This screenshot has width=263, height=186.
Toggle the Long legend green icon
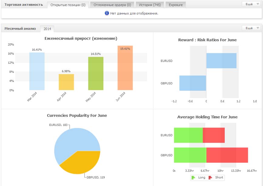[x=193, y=178]
